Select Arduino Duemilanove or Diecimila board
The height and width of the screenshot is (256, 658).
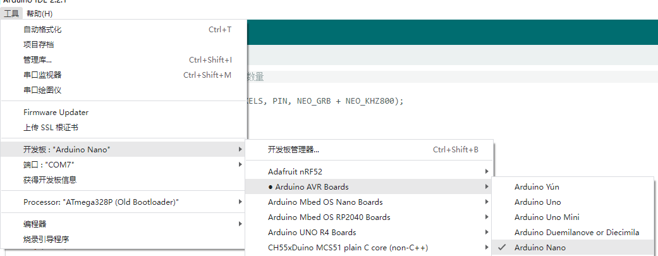573,233
